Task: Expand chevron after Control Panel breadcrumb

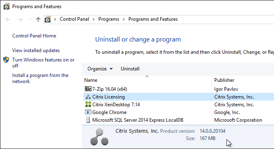Action: [94, 19]
